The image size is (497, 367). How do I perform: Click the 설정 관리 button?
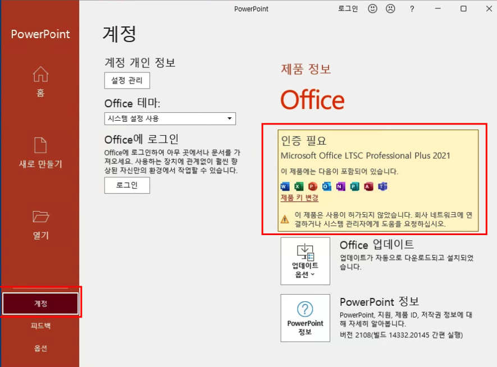pyautogui.click(x=127, y=80)
